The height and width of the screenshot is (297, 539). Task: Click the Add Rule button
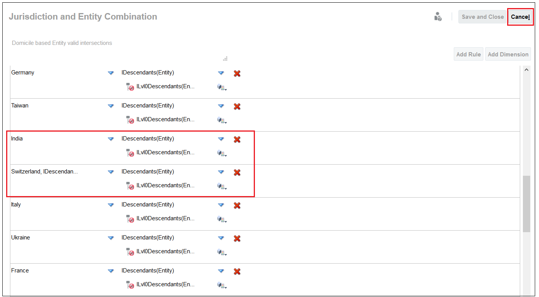[468, 54]
